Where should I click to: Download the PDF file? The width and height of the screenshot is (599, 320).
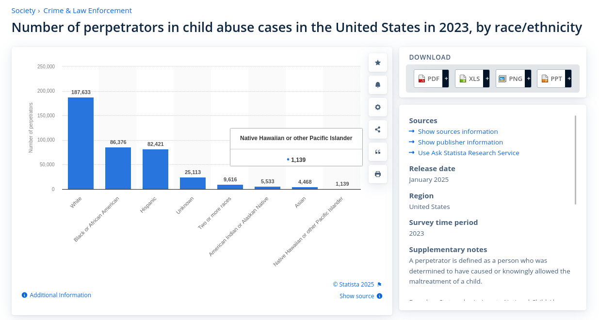(x=428, y=79)
